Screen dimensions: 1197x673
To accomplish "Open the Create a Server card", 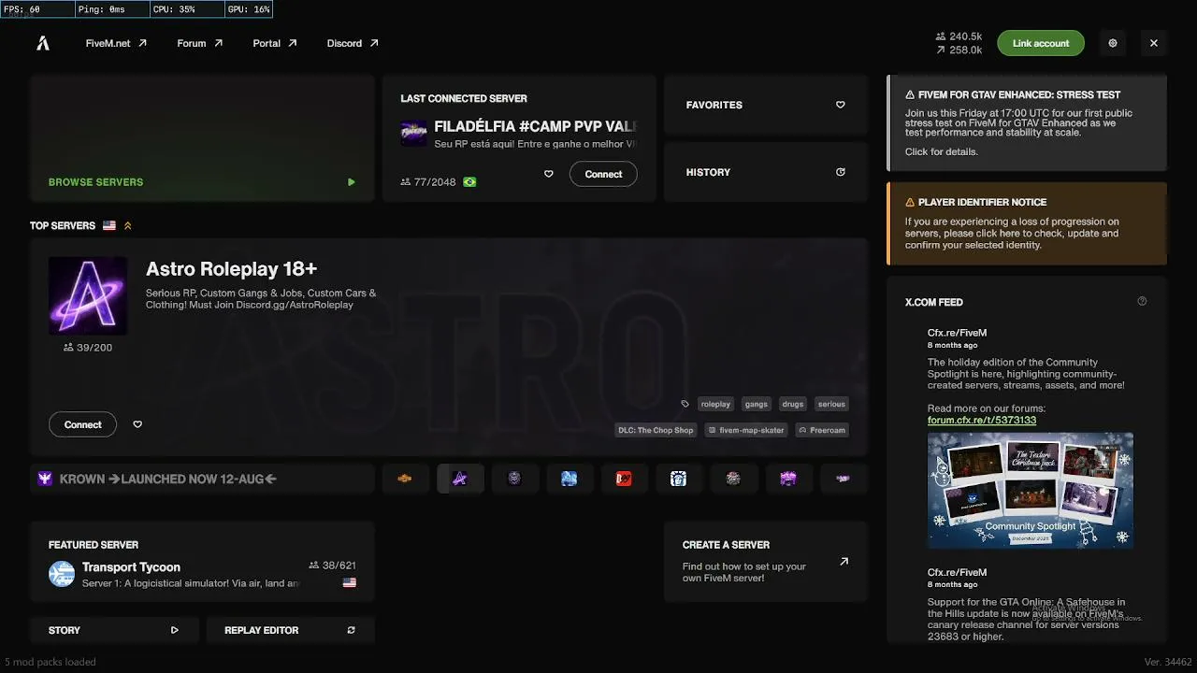I will pyautogui.click(x=766, y=561).
